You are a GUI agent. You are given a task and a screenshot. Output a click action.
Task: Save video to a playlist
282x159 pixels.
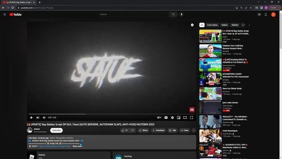point(185,130)
